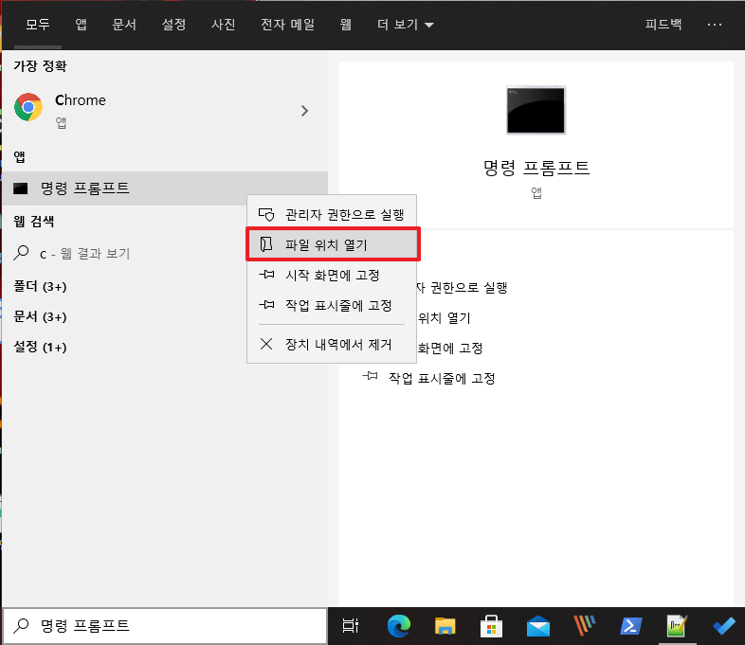Select 장치 내역에서 제거 in context menu

click(332, 344)
